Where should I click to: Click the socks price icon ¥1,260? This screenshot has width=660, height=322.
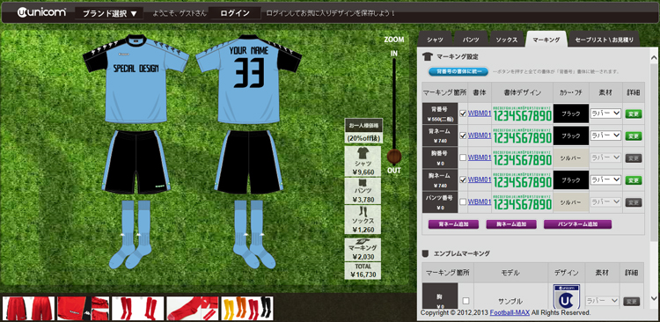pyautogui.click(x=363, y=219)
